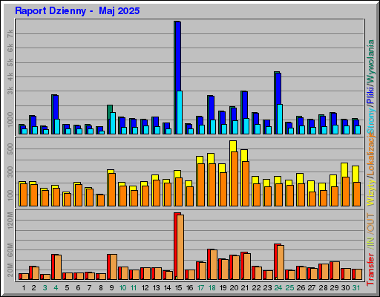
Task: Click day label '8' on x-axis
Action: click(101, 288)
